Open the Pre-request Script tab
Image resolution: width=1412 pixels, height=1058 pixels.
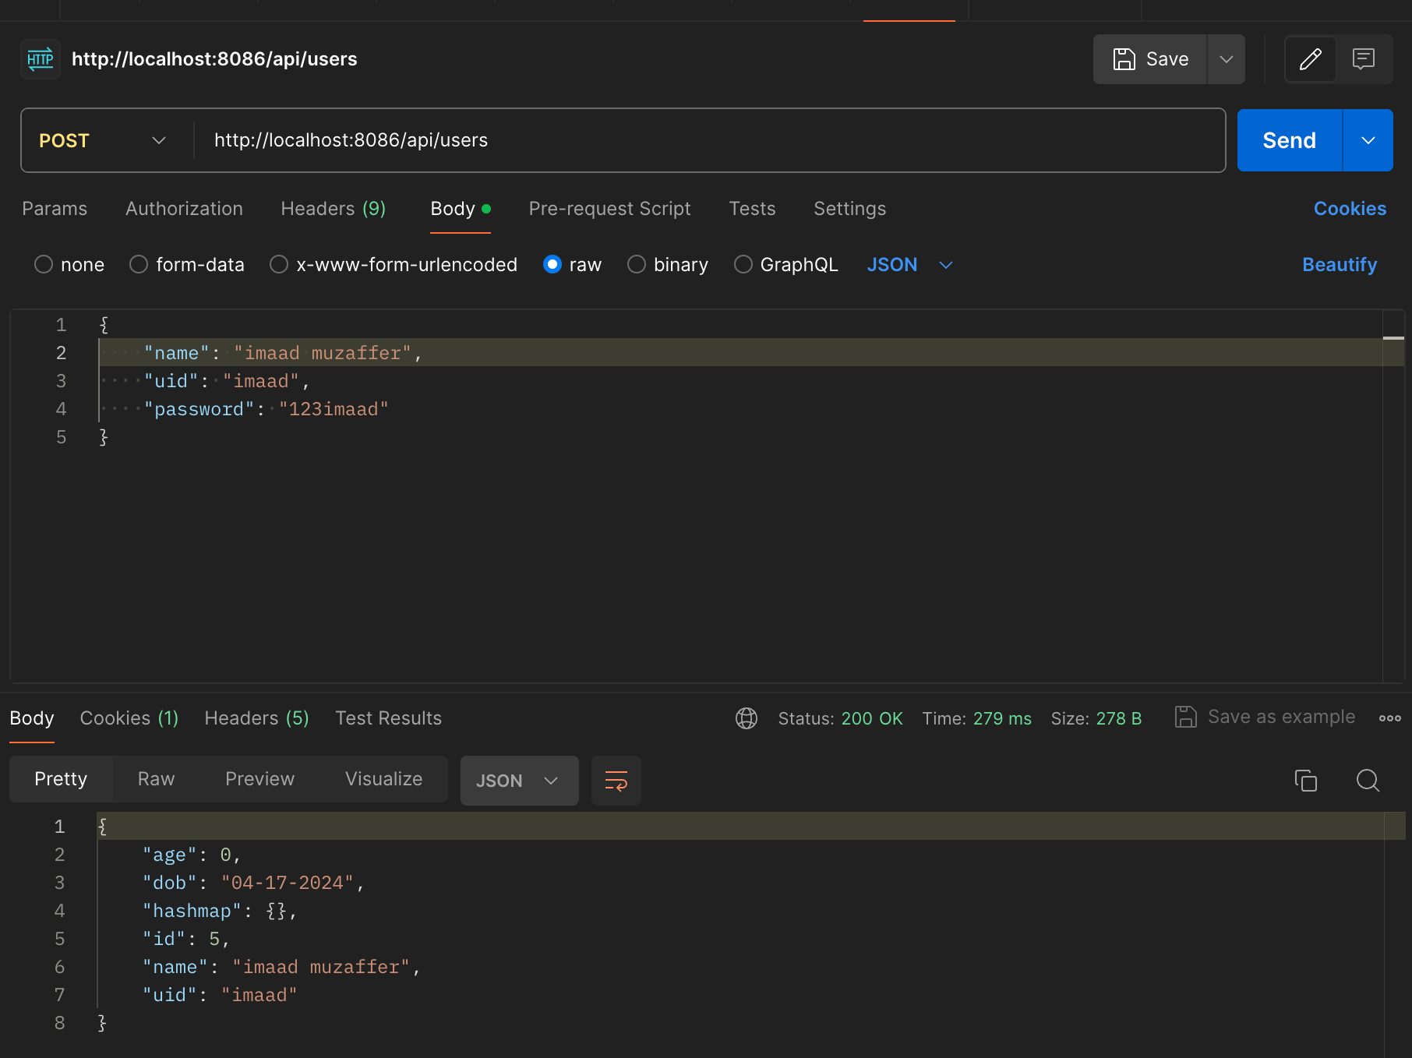(x=610, y=209)
